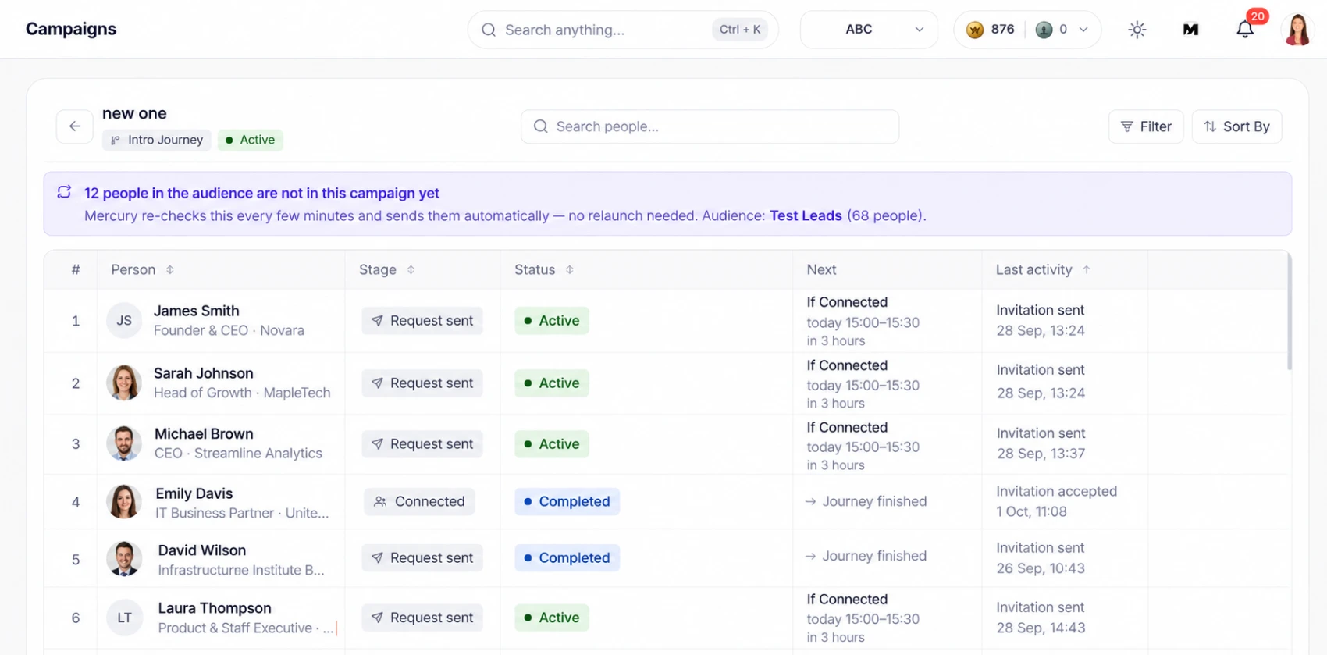Toggle the light/dark theme sun icon
This screenshot has width=1327, height=655.
pyautogui.click(x=1137, y=30)
